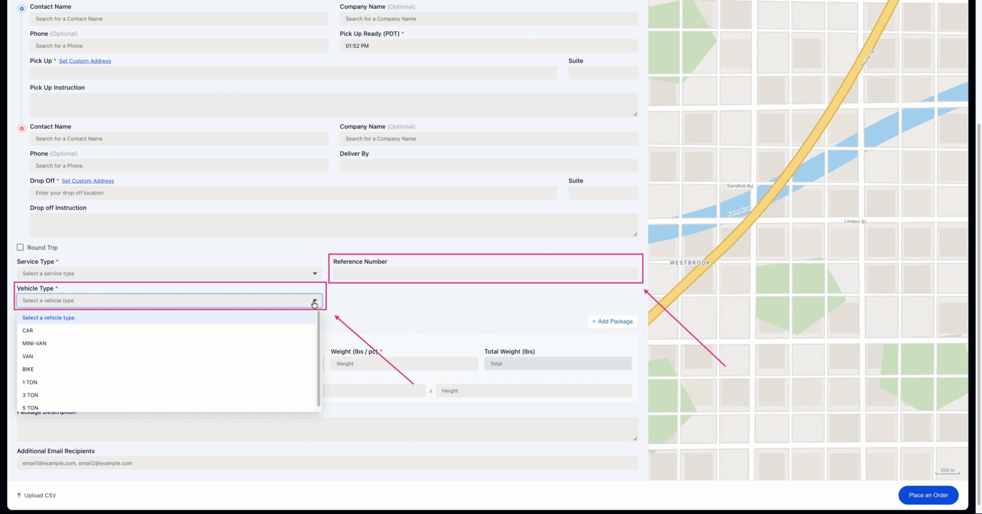
Task: Focus the Reference Number input field
Action: pos(485,274)
